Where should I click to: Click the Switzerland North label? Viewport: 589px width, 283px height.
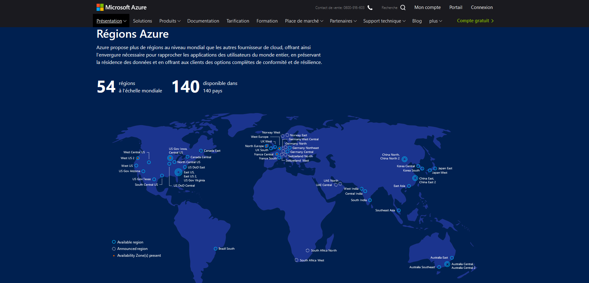pyautogui.click(x=300, y=156)
